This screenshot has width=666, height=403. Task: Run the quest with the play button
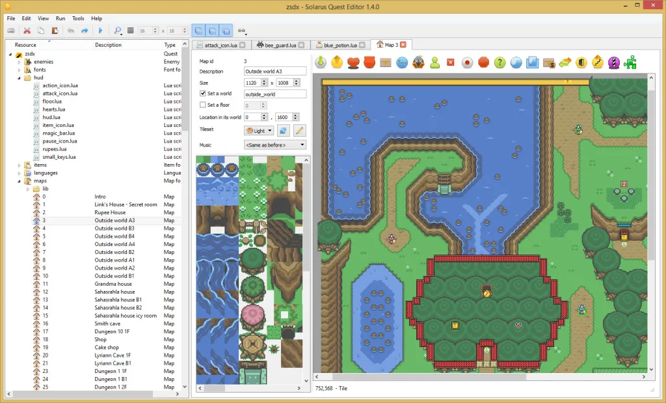coord(101,30)
